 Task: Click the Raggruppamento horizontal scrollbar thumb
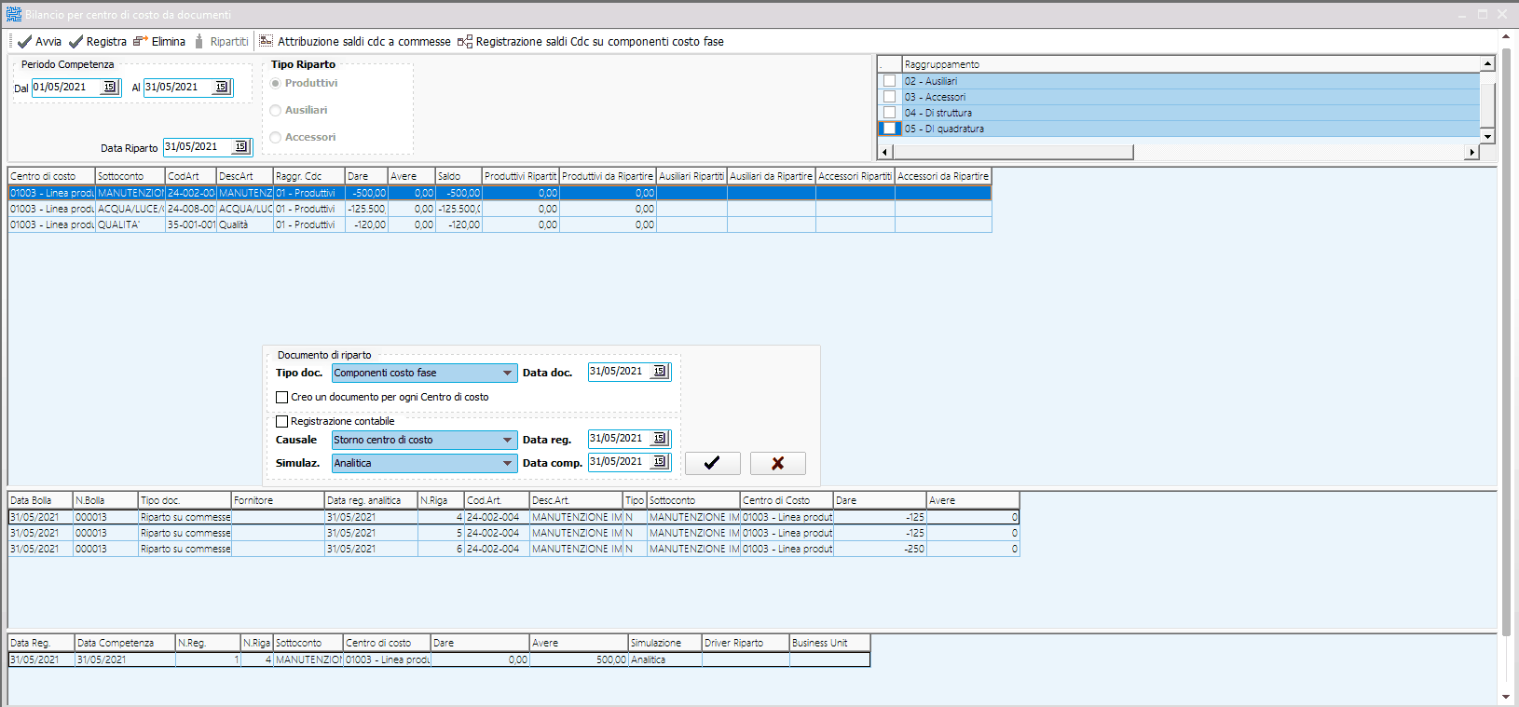[1013, 152]
